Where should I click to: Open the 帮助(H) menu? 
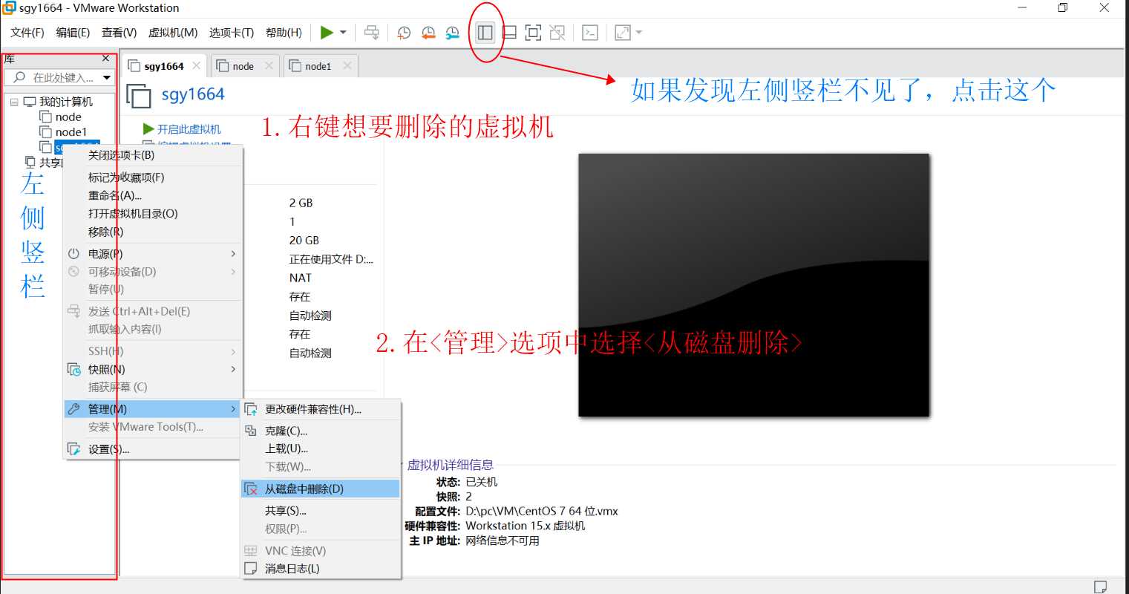[284, 33]
